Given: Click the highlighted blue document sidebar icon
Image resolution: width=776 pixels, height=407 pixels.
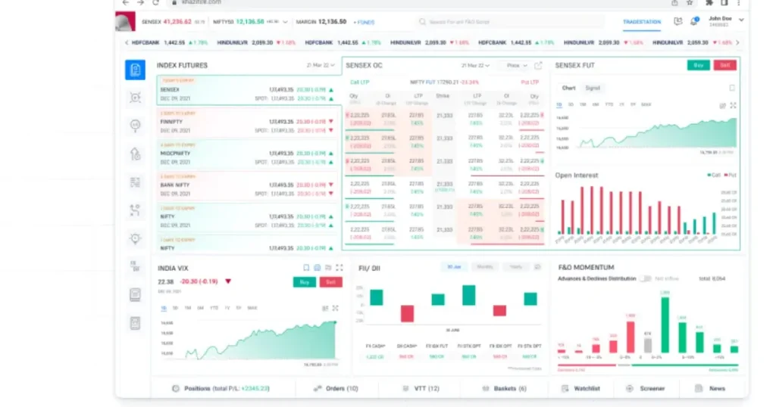Looking at the screenshot, I should click(x=135, y=70).
